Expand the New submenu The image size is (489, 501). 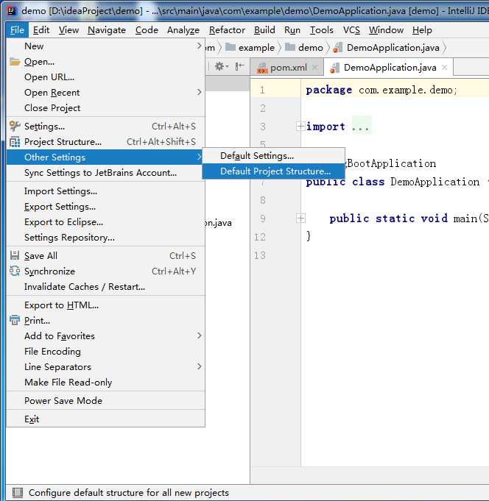pyautogui.click(x=105, y=46)
